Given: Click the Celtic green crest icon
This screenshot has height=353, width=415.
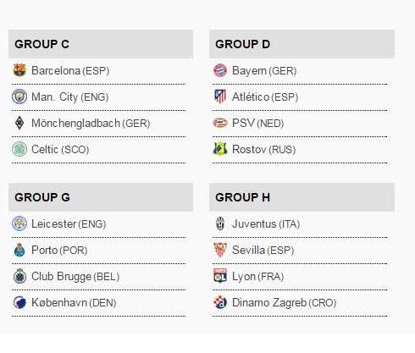Looking at the screenshot, I should click(x=19, y=149).
